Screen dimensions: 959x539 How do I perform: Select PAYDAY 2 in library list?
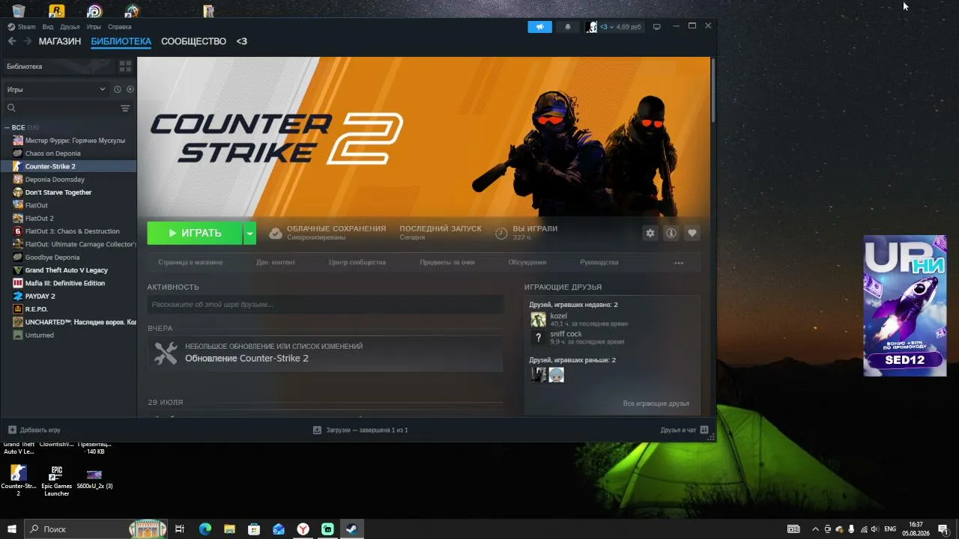(x=69, y=296)
